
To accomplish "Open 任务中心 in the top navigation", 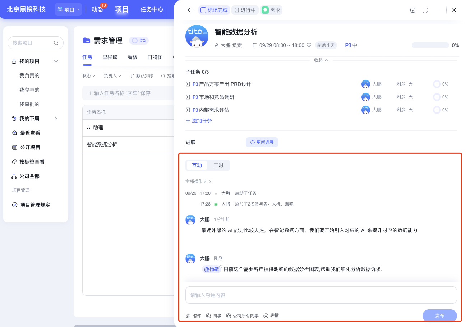I will tap(152, 9).
